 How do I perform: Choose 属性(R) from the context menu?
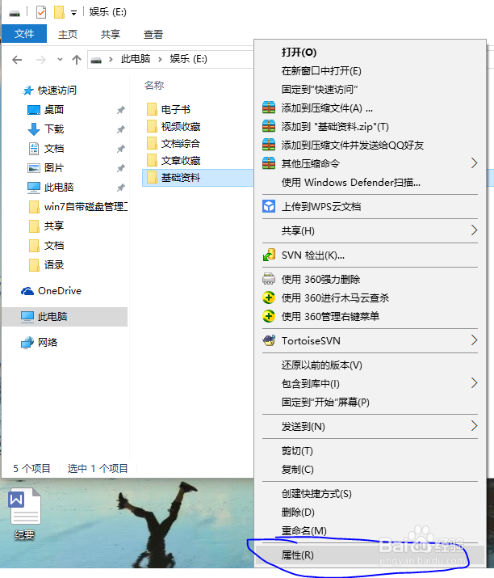point(370,555)
